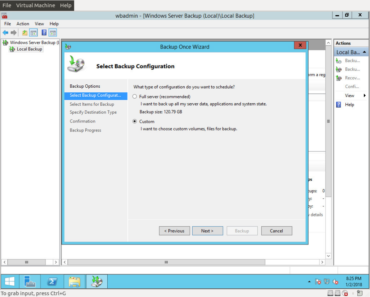Click the Next button
This screenshot has height=297, width=370.
(207, 231)
